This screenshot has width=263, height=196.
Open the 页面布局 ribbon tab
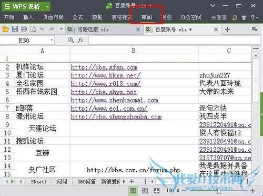click(53, 17)
